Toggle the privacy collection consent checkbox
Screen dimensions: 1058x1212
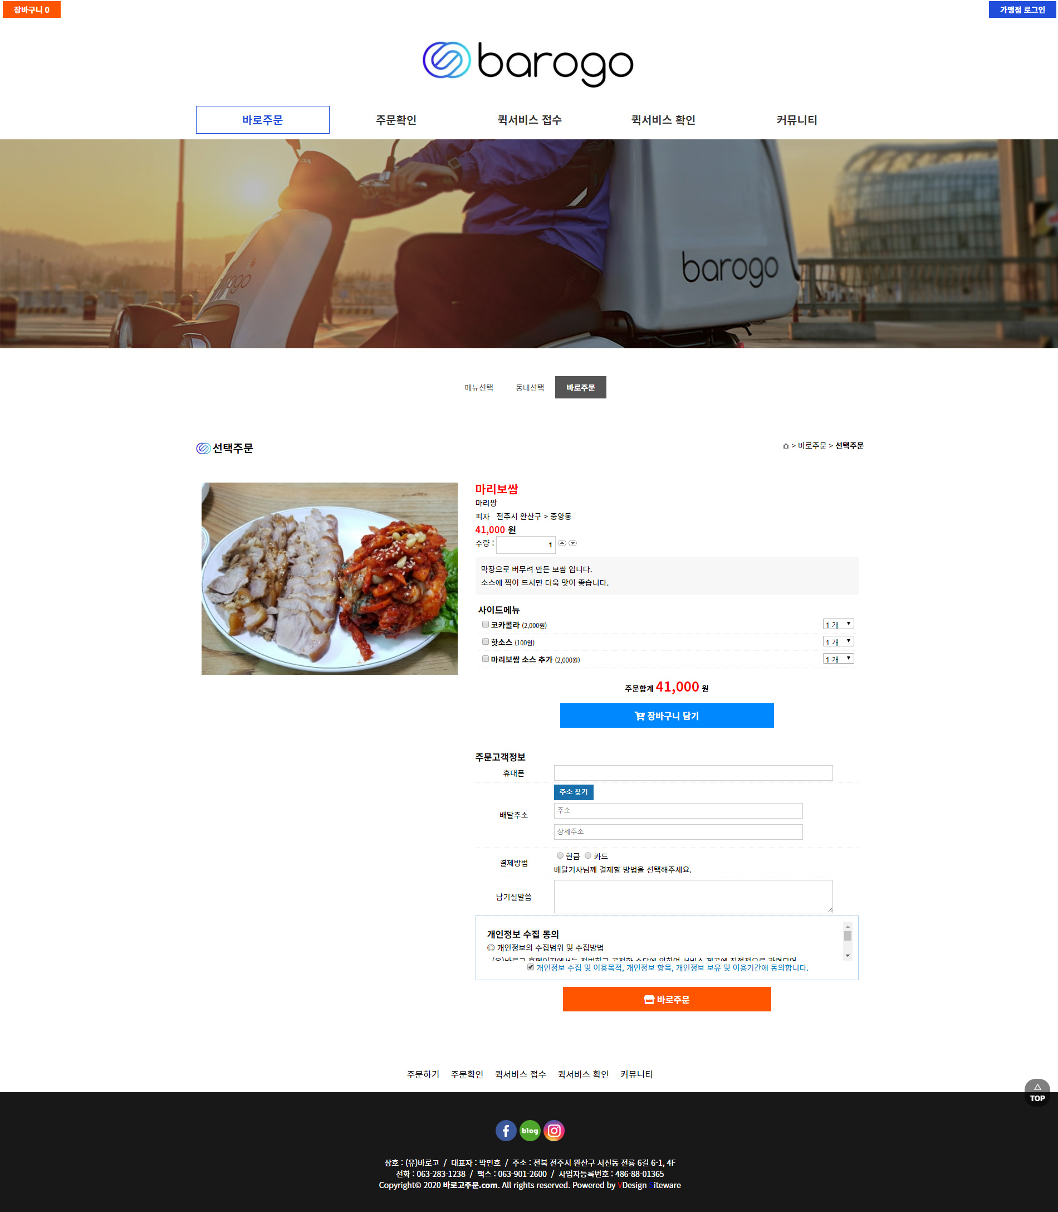point(531,967)
